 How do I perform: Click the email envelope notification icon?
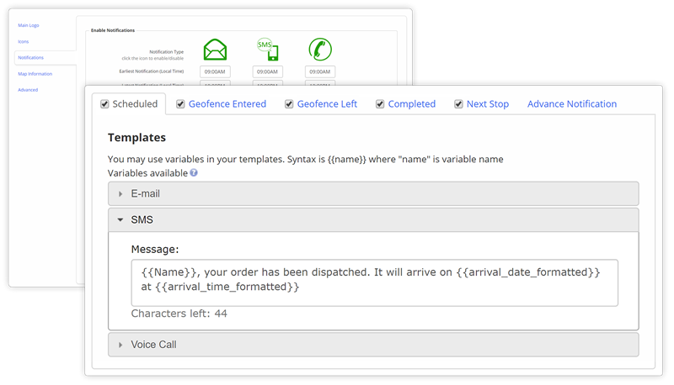click(215, 49)
